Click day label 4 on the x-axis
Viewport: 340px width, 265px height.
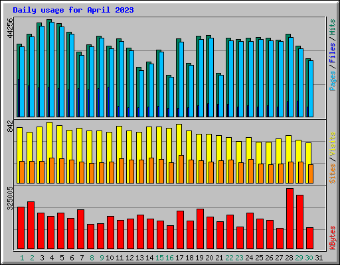52,258
